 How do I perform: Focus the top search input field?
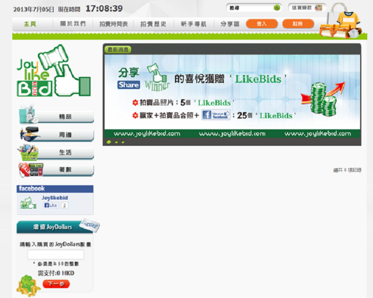click(251, 8)
